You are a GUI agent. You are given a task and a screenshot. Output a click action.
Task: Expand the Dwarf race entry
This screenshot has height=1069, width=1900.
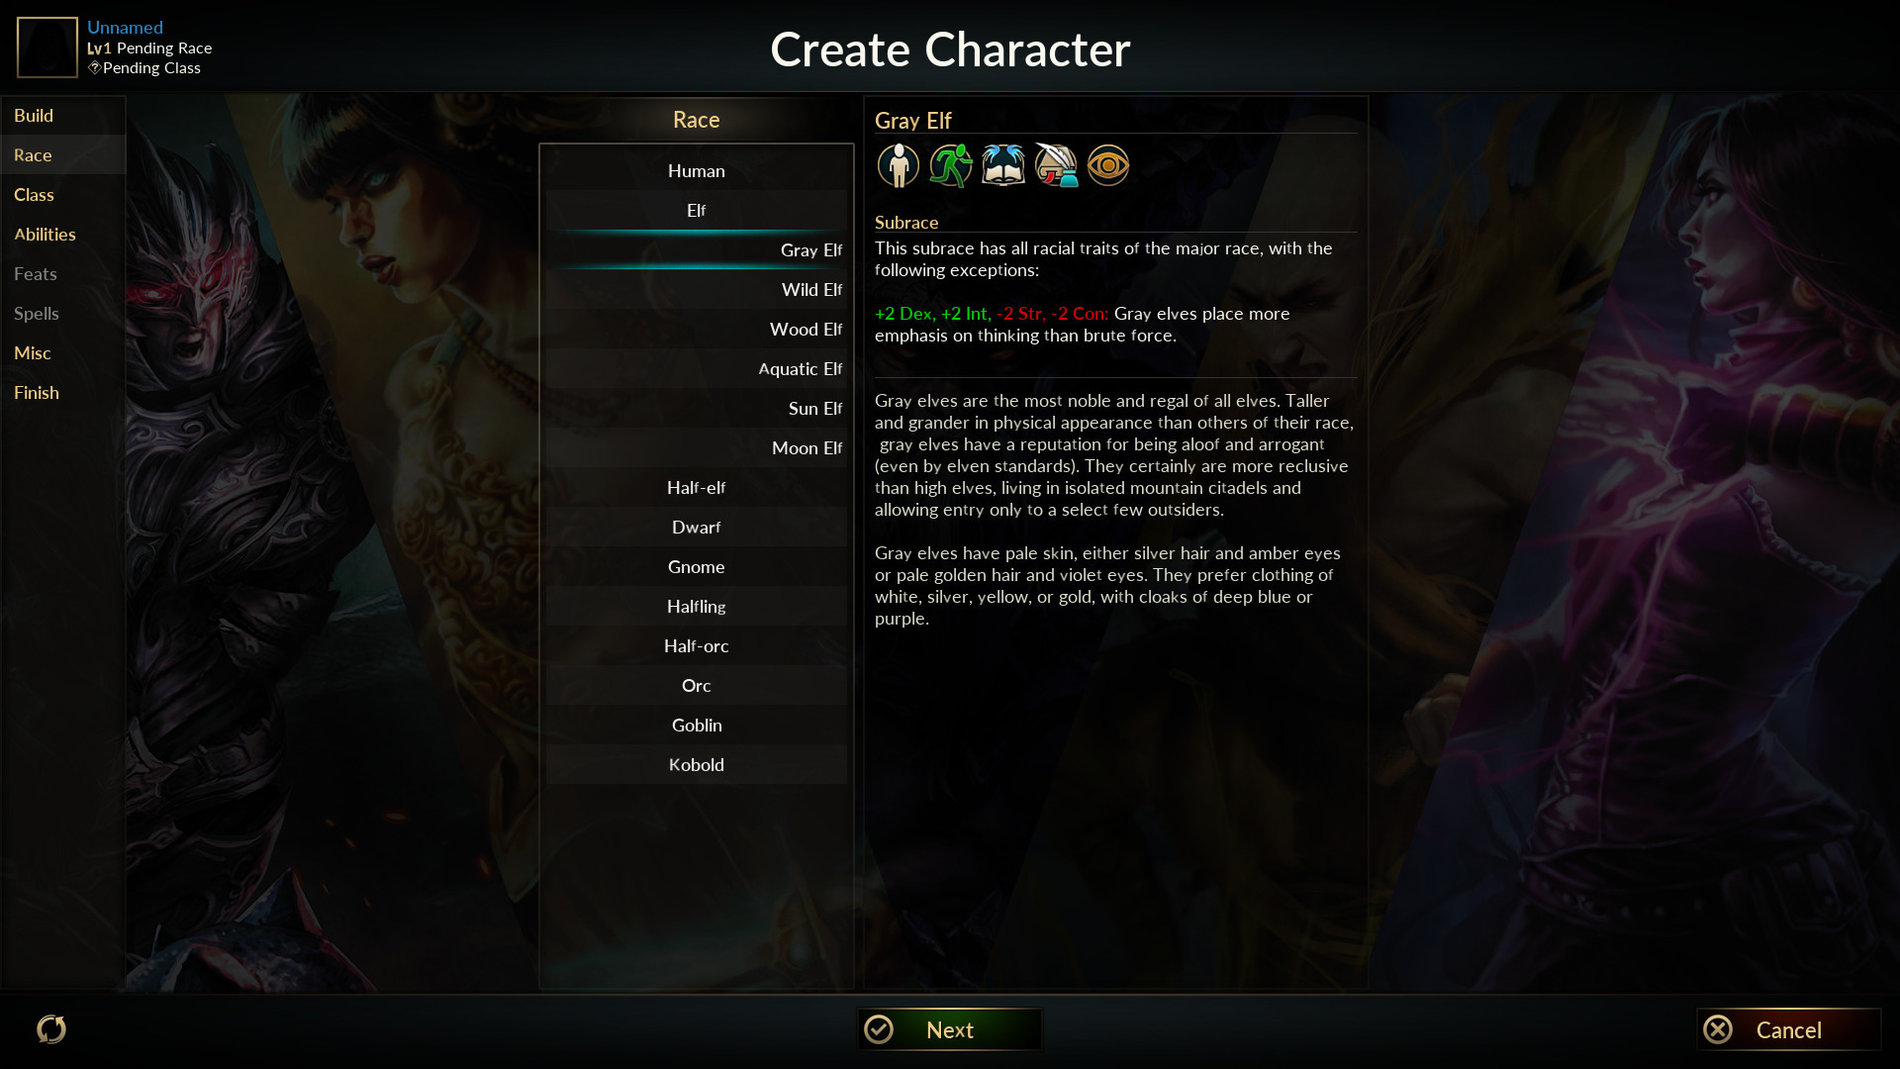click(697, 527)
